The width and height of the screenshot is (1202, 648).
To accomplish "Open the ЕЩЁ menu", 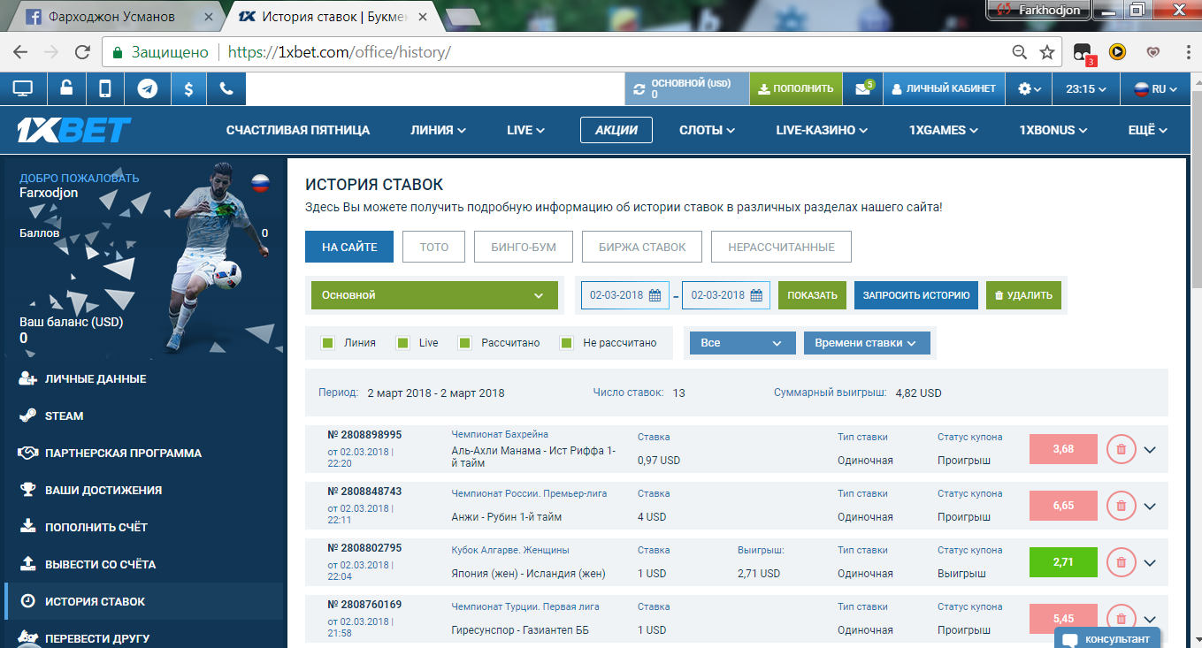I will click(1148, 130).
